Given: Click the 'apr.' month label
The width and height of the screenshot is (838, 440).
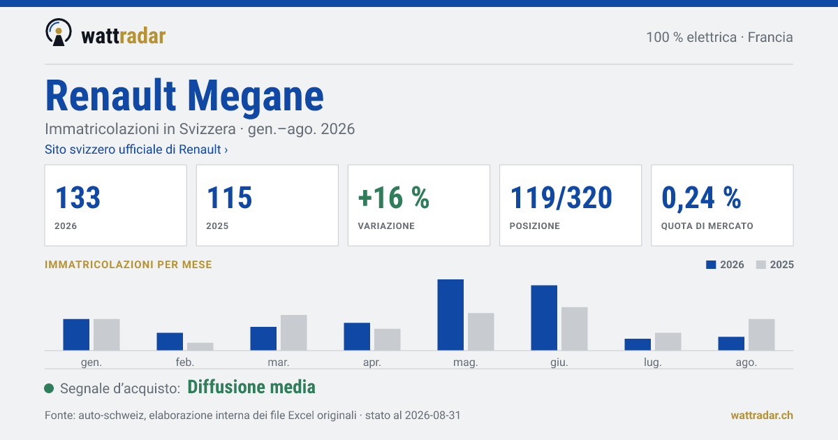Looking at the screenshot, I should 372,362.
